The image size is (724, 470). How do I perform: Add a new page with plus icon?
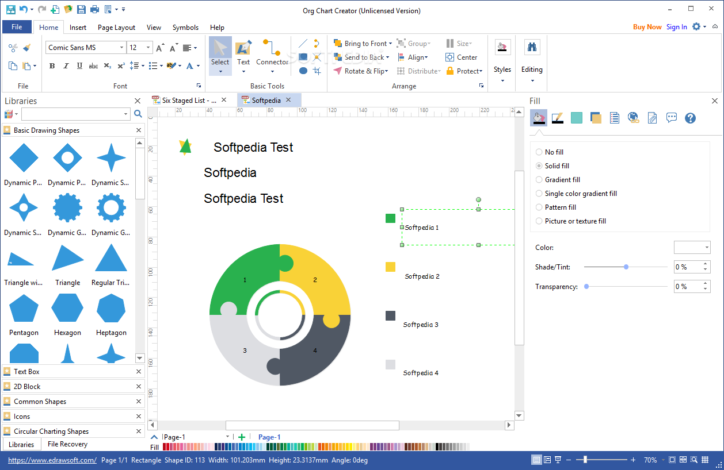tap(242, 437)
